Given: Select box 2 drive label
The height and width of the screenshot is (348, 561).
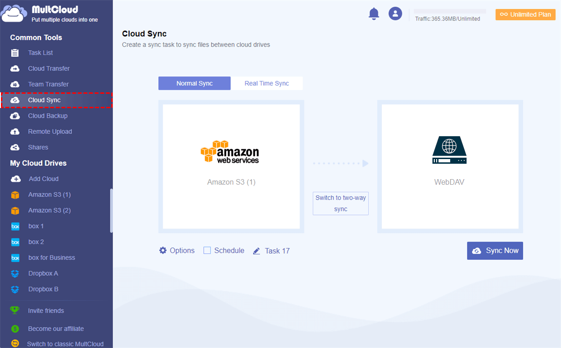Looking at the screenshot, I should click(36, 242).
